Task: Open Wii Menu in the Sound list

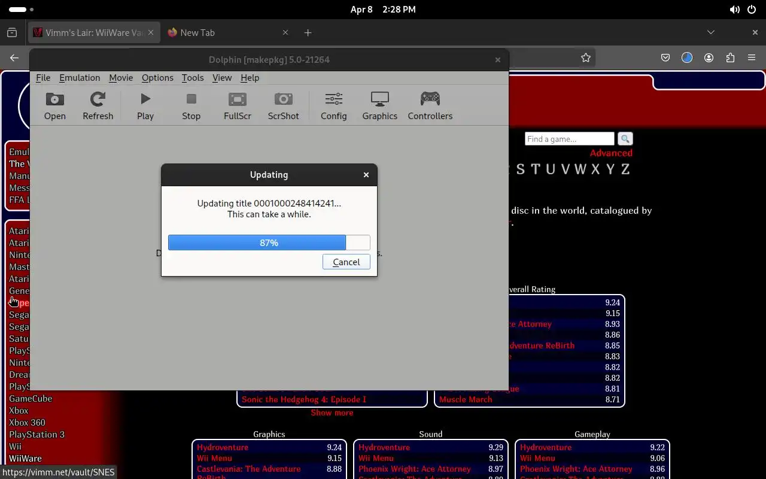Action: click(376, 458)
